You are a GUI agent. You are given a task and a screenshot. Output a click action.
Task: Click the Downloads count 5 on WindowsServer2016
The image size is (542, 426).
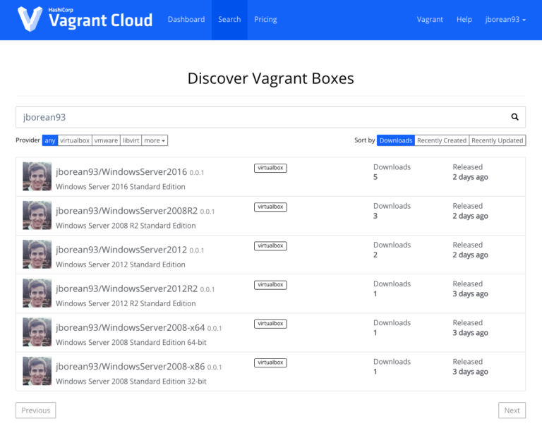375,177
